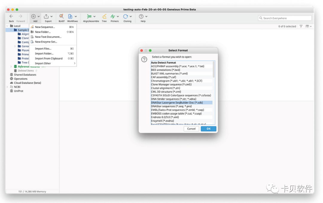Image resolution: width=323 pixels, height=203 pixels.
Task: Select UniProt database in sidebar
Action: tap(18, 91)
